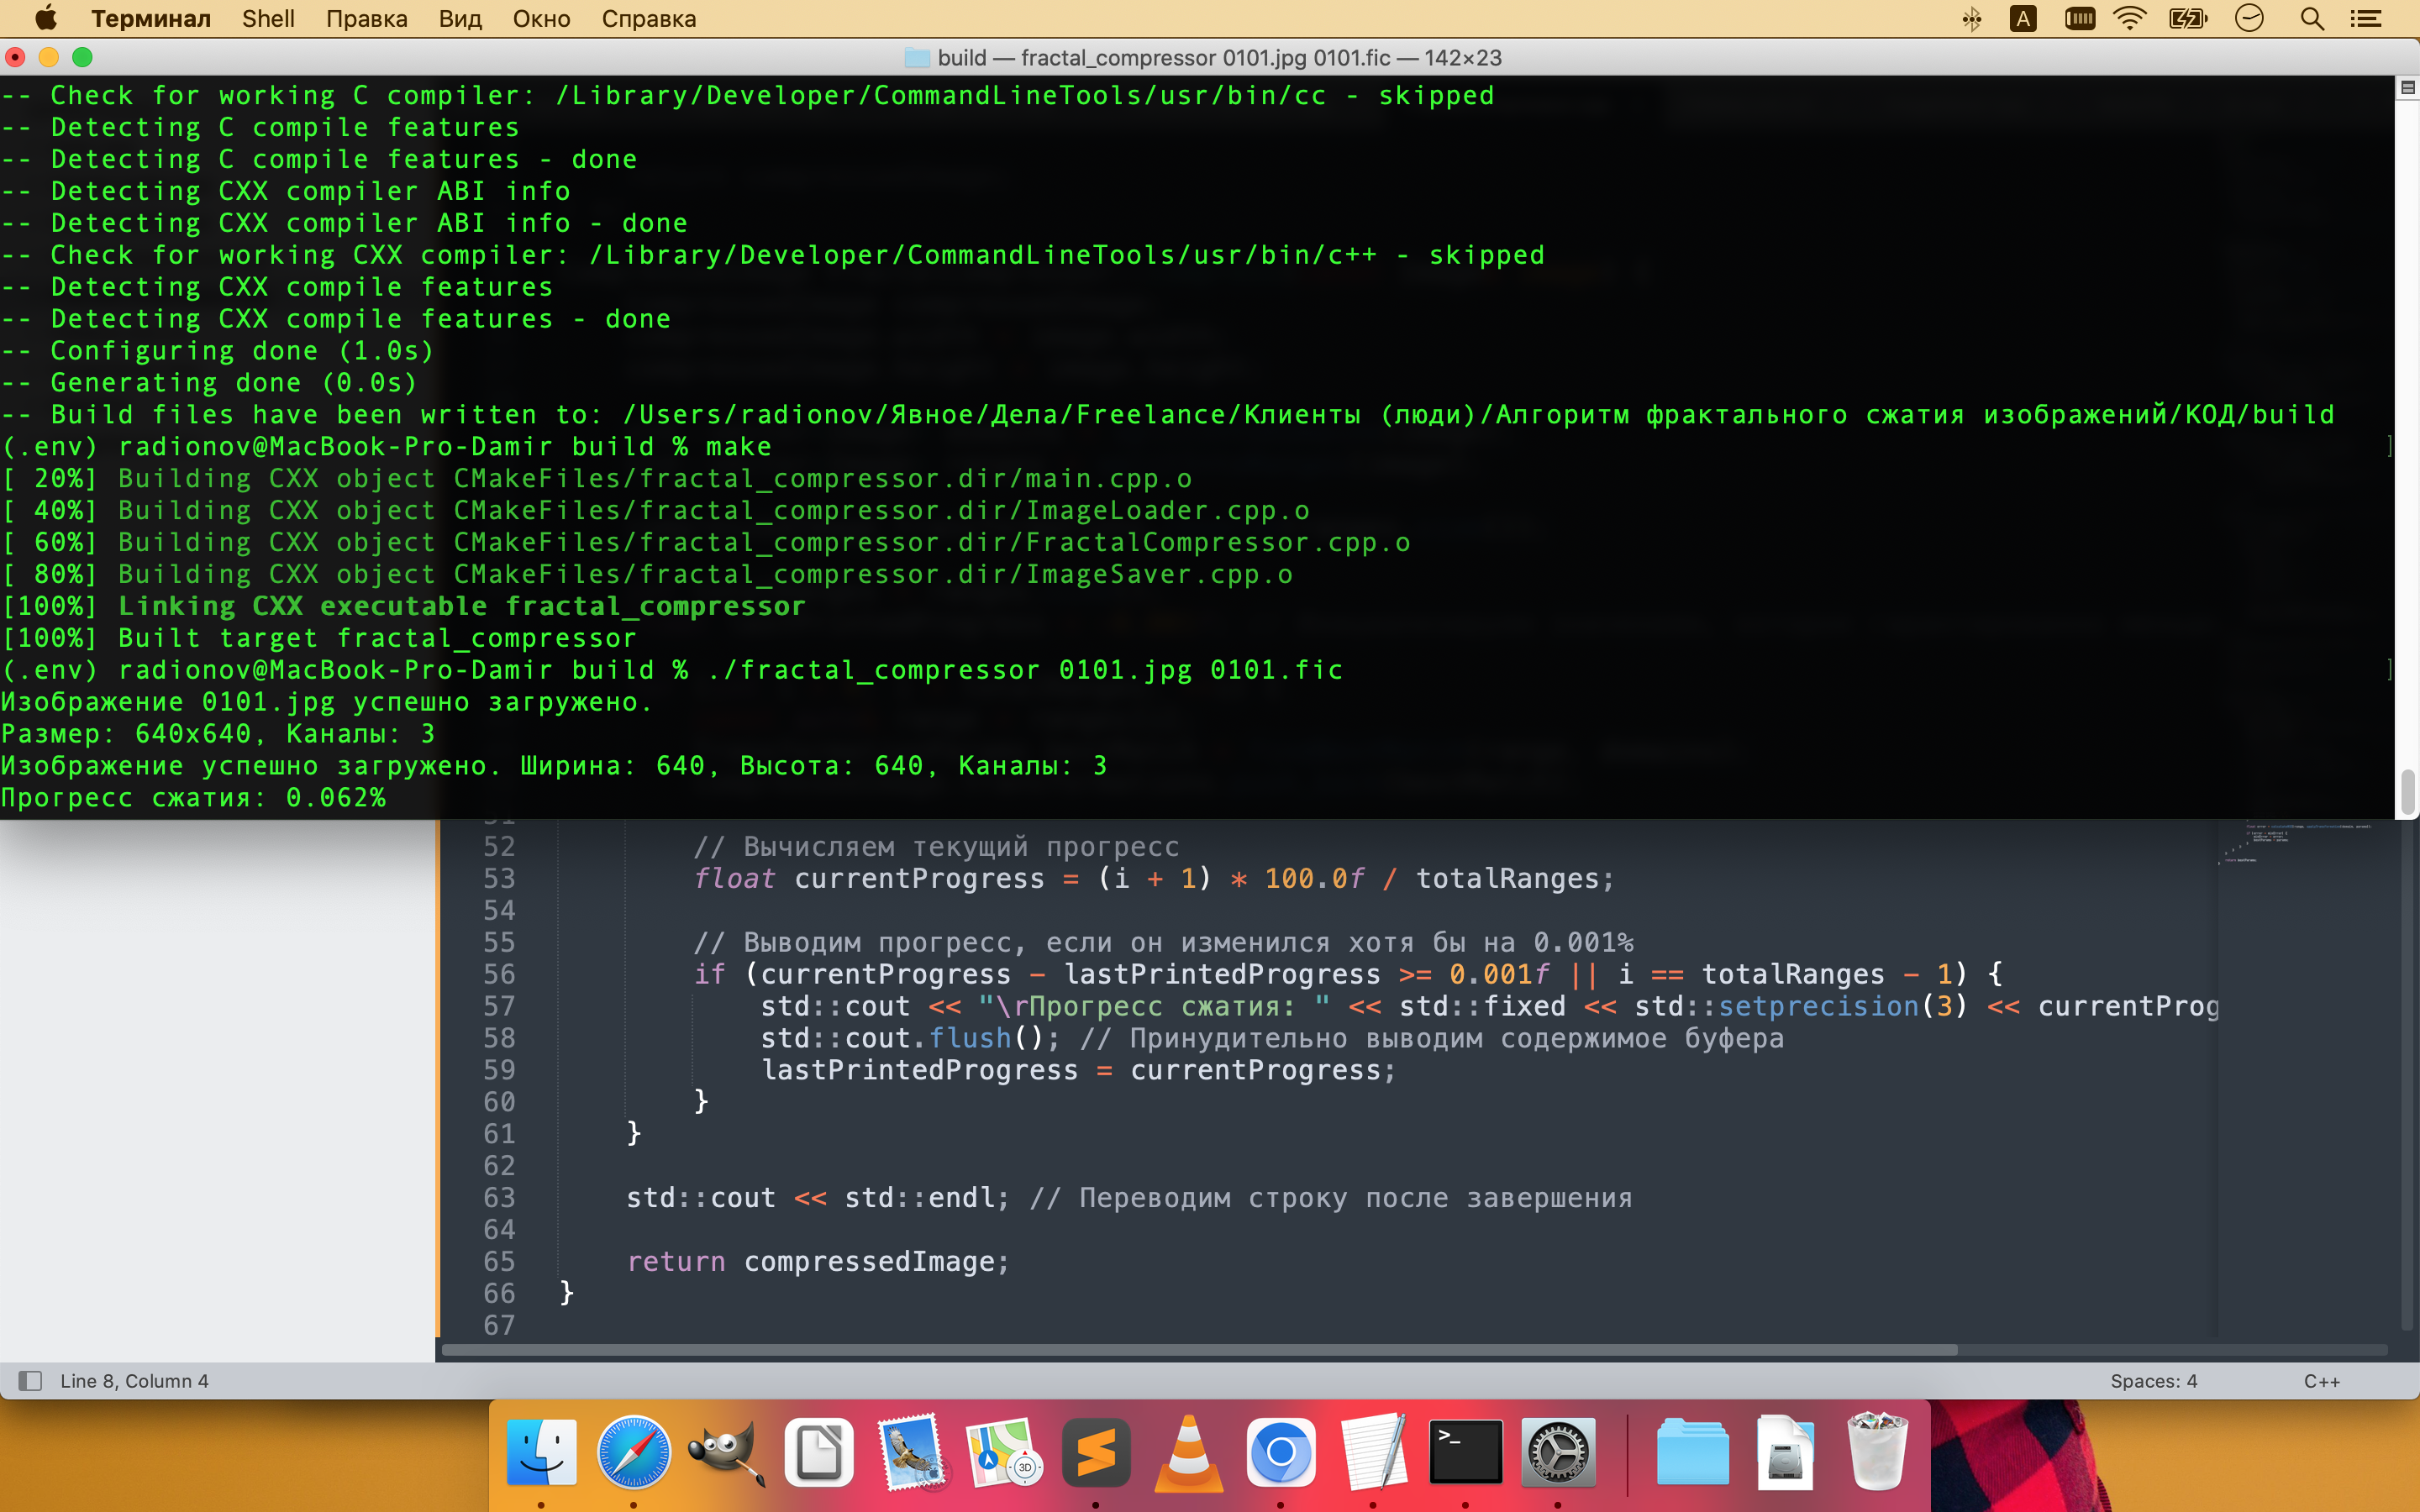Open VLC cone icon in Dock
2420x1512 pixels.
(1188, 1455)
